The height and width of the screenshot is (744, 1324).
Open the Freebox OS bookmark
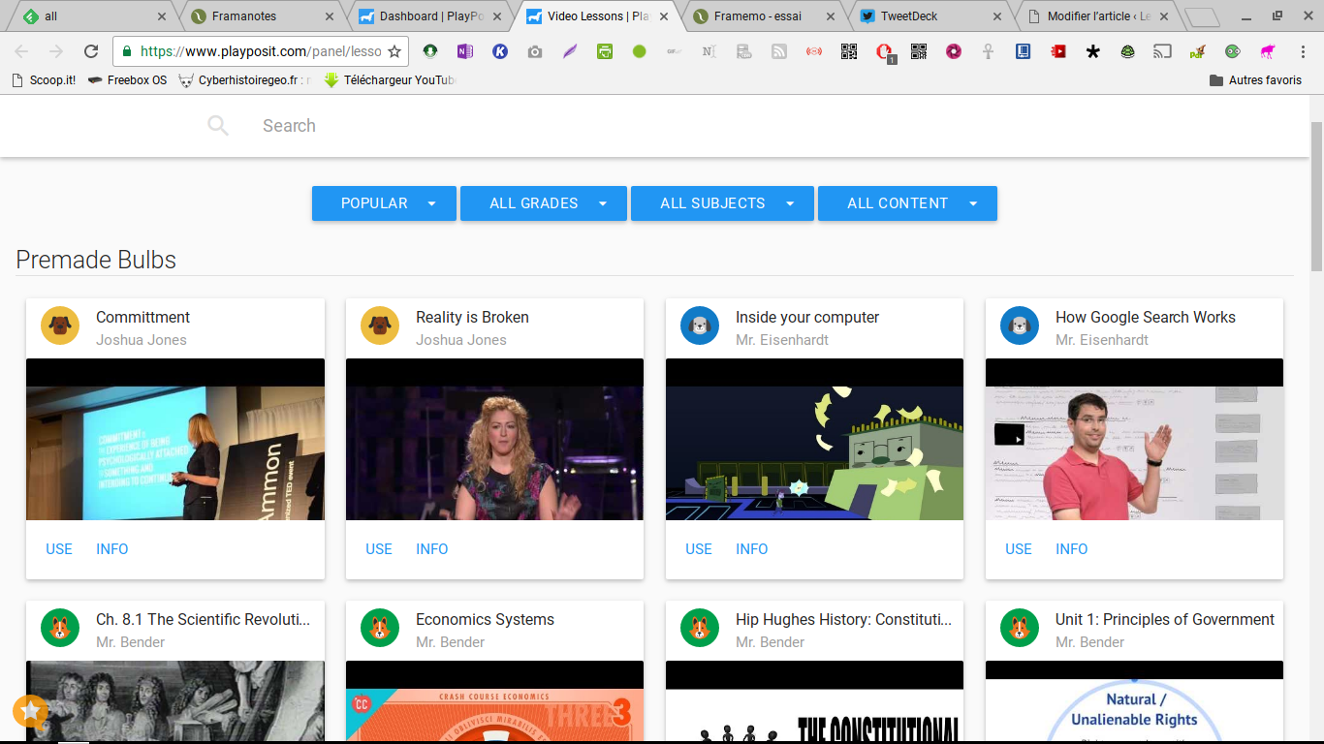127,80
